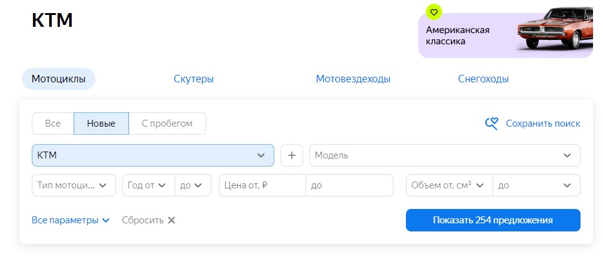The image size is (603, 262).
Task: Select the С пробегом toggle
Action: 167,124
